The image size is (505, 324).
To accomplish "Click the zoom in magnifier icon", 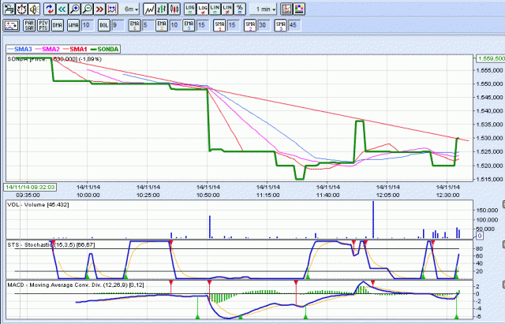I will [73, 9].
